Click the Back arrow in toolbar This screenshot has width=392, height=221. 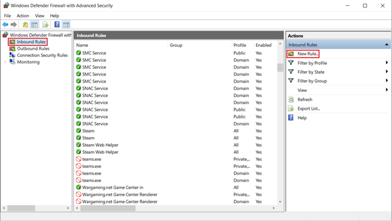5,25
